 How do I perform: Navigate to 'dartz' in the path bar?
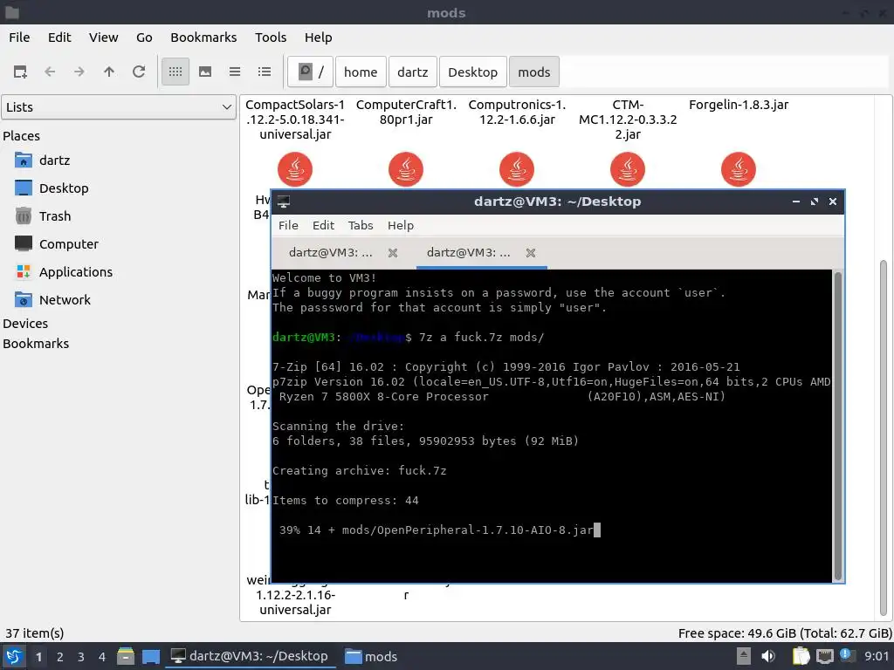(413, 72)
